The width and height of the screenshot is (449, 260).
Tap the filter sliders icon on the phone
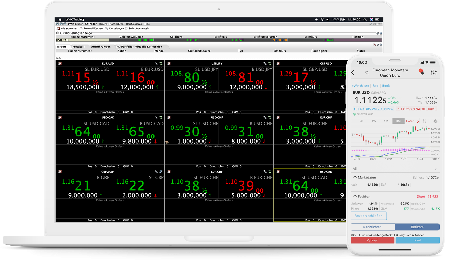(434, 72)
